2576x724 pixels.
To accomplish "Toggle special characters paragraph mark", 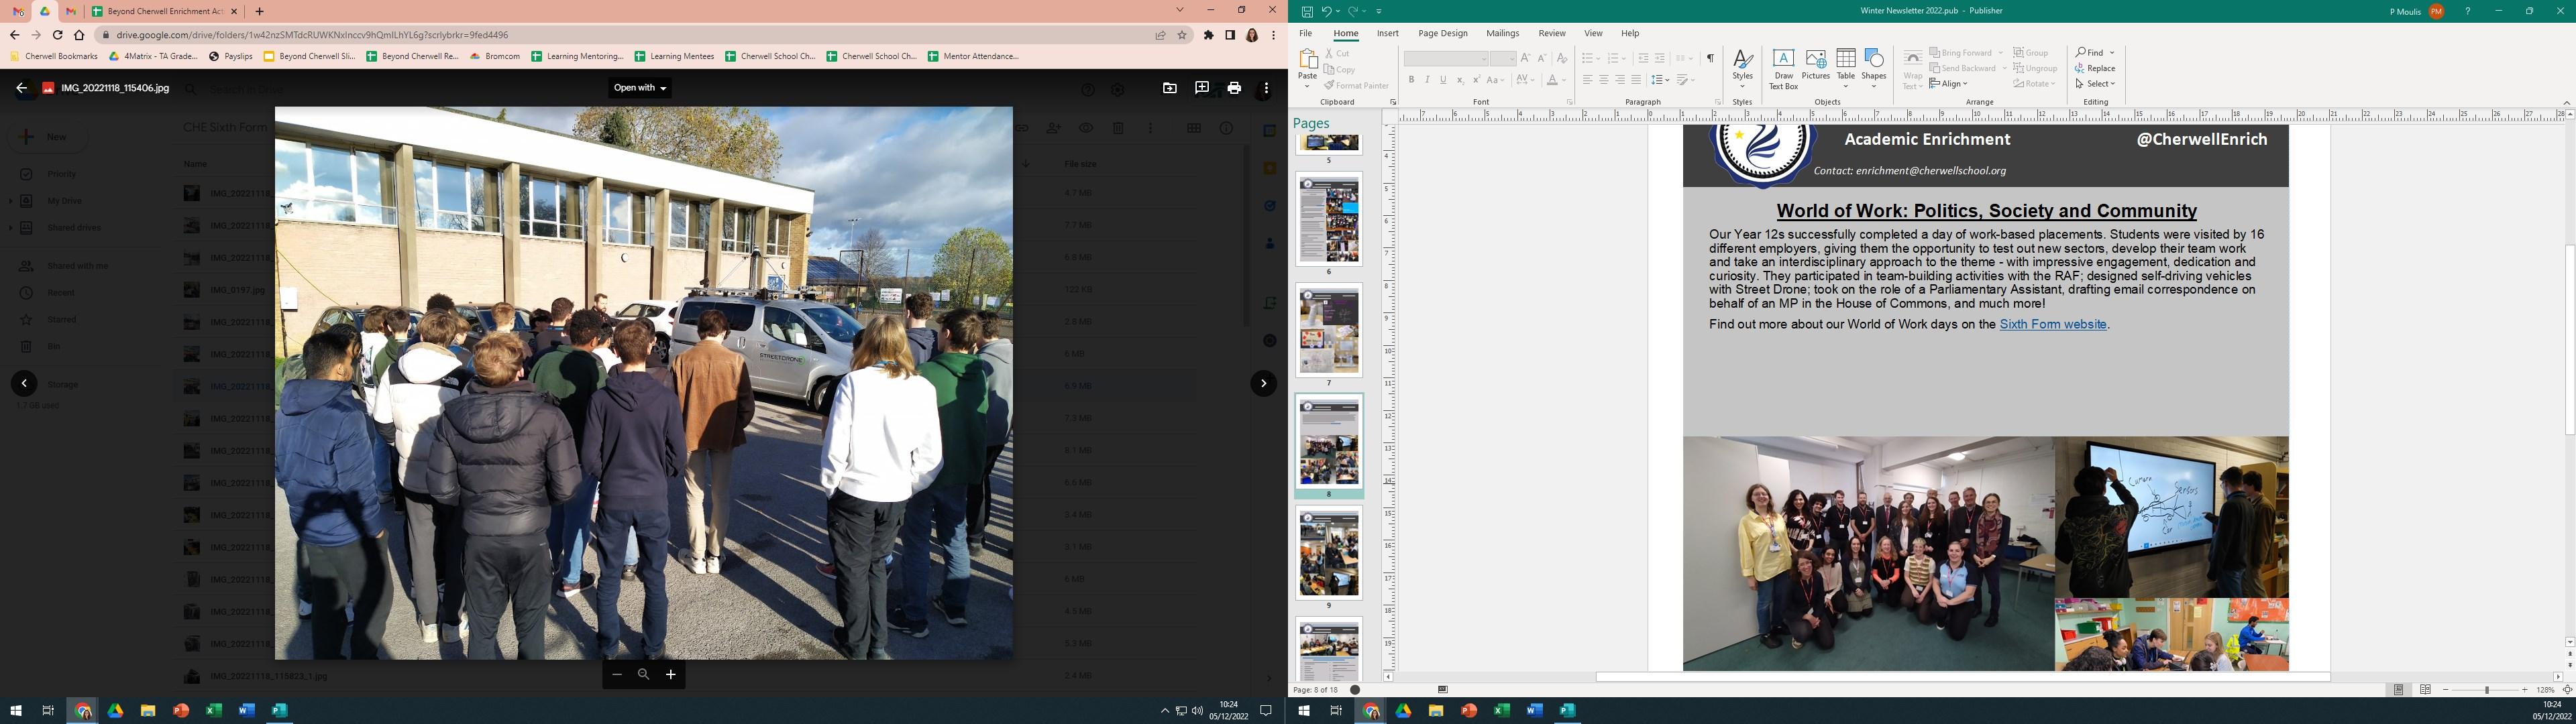I will (1710, 58).
